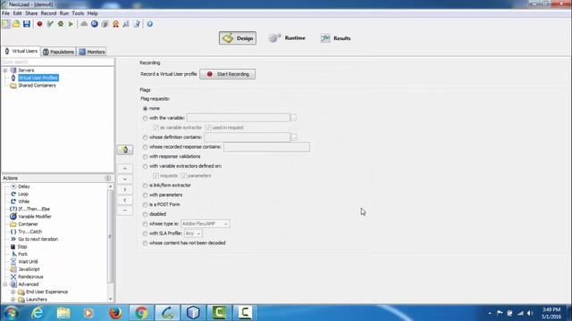This screenshot has height=321, width=572.
Task: Click the Fork action icon
Action: [13, 254]
